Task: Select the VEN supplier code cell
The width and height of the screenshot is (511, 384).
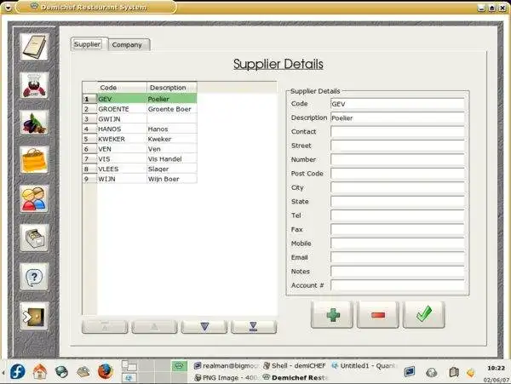Action: (x=122, y=149)
